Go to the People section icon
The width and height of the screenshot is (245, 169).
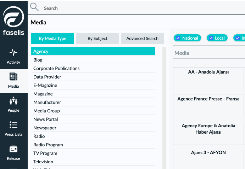pyautogui.click(x=13, y=100)
